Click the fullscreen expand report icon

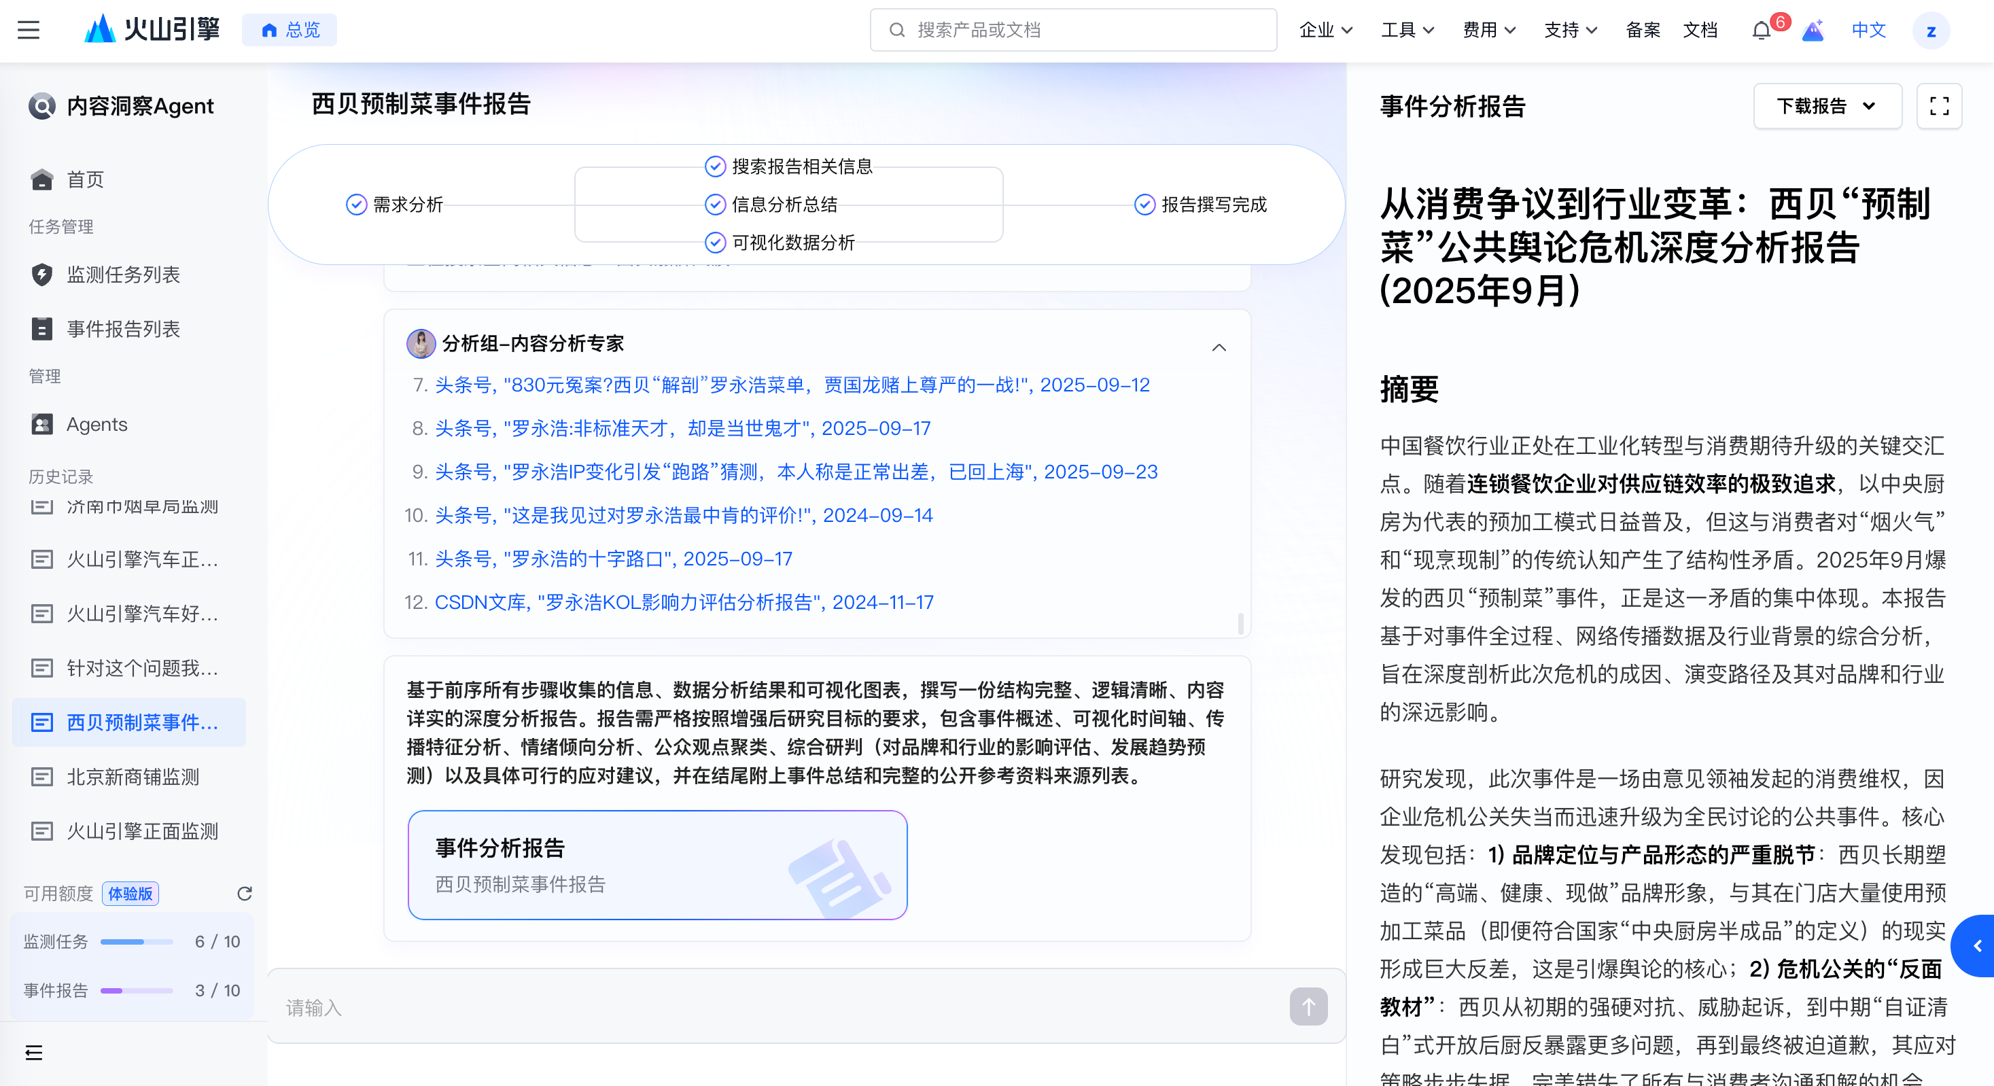pyautogui.click(x=1938, y=106)
